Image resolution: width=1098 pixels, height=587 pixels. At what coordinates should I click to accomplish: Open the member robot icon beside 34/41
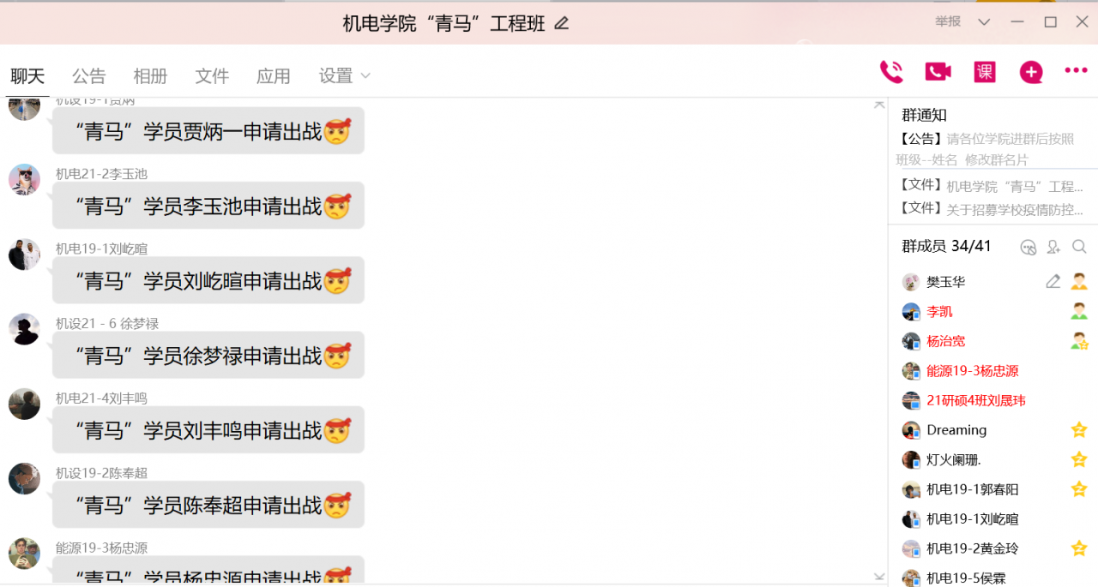(x=1029, y=247)
